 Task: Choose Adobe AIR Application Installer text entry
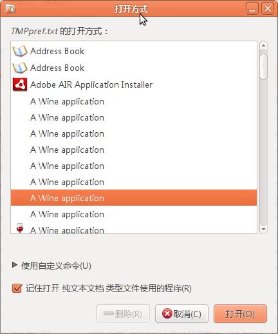[x=91, y=84]
